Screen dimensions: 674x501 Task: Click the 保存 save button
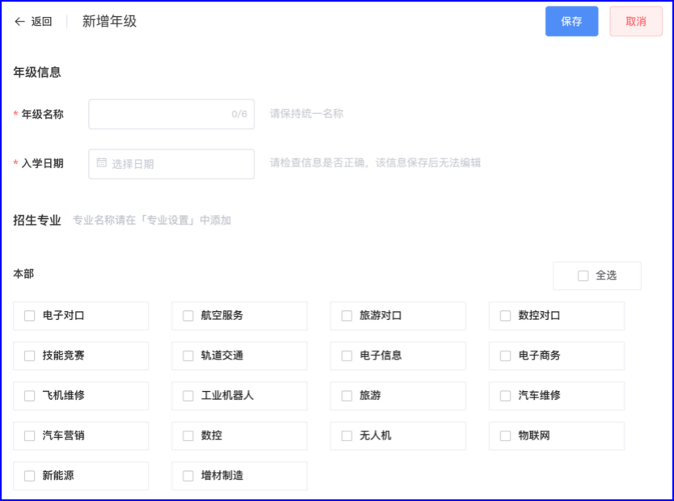(571, 21)
